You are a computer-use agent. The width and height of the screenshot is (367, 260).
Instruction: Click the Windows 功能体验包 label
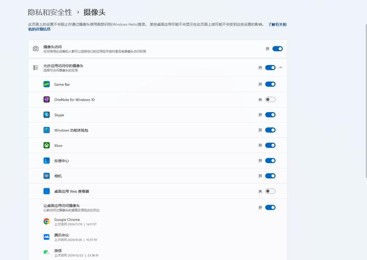pyautogui.click(x=71, y=130)
